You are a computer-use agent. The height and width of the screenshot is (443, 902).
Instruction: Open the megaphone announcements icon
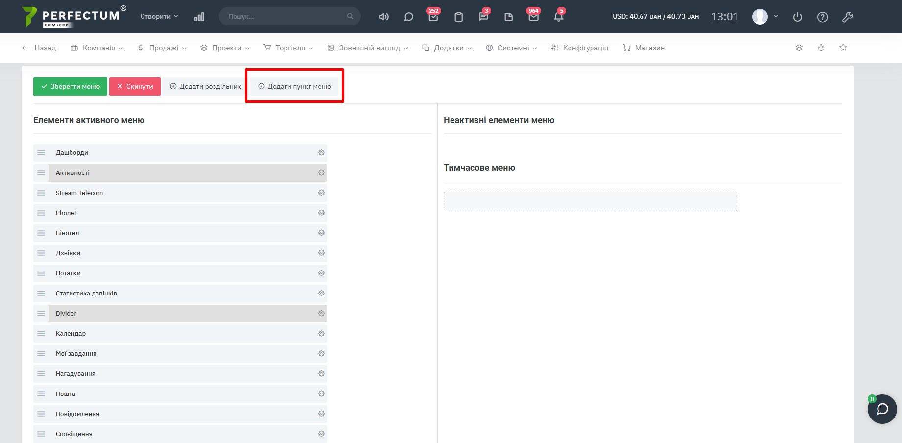[383, 17]
